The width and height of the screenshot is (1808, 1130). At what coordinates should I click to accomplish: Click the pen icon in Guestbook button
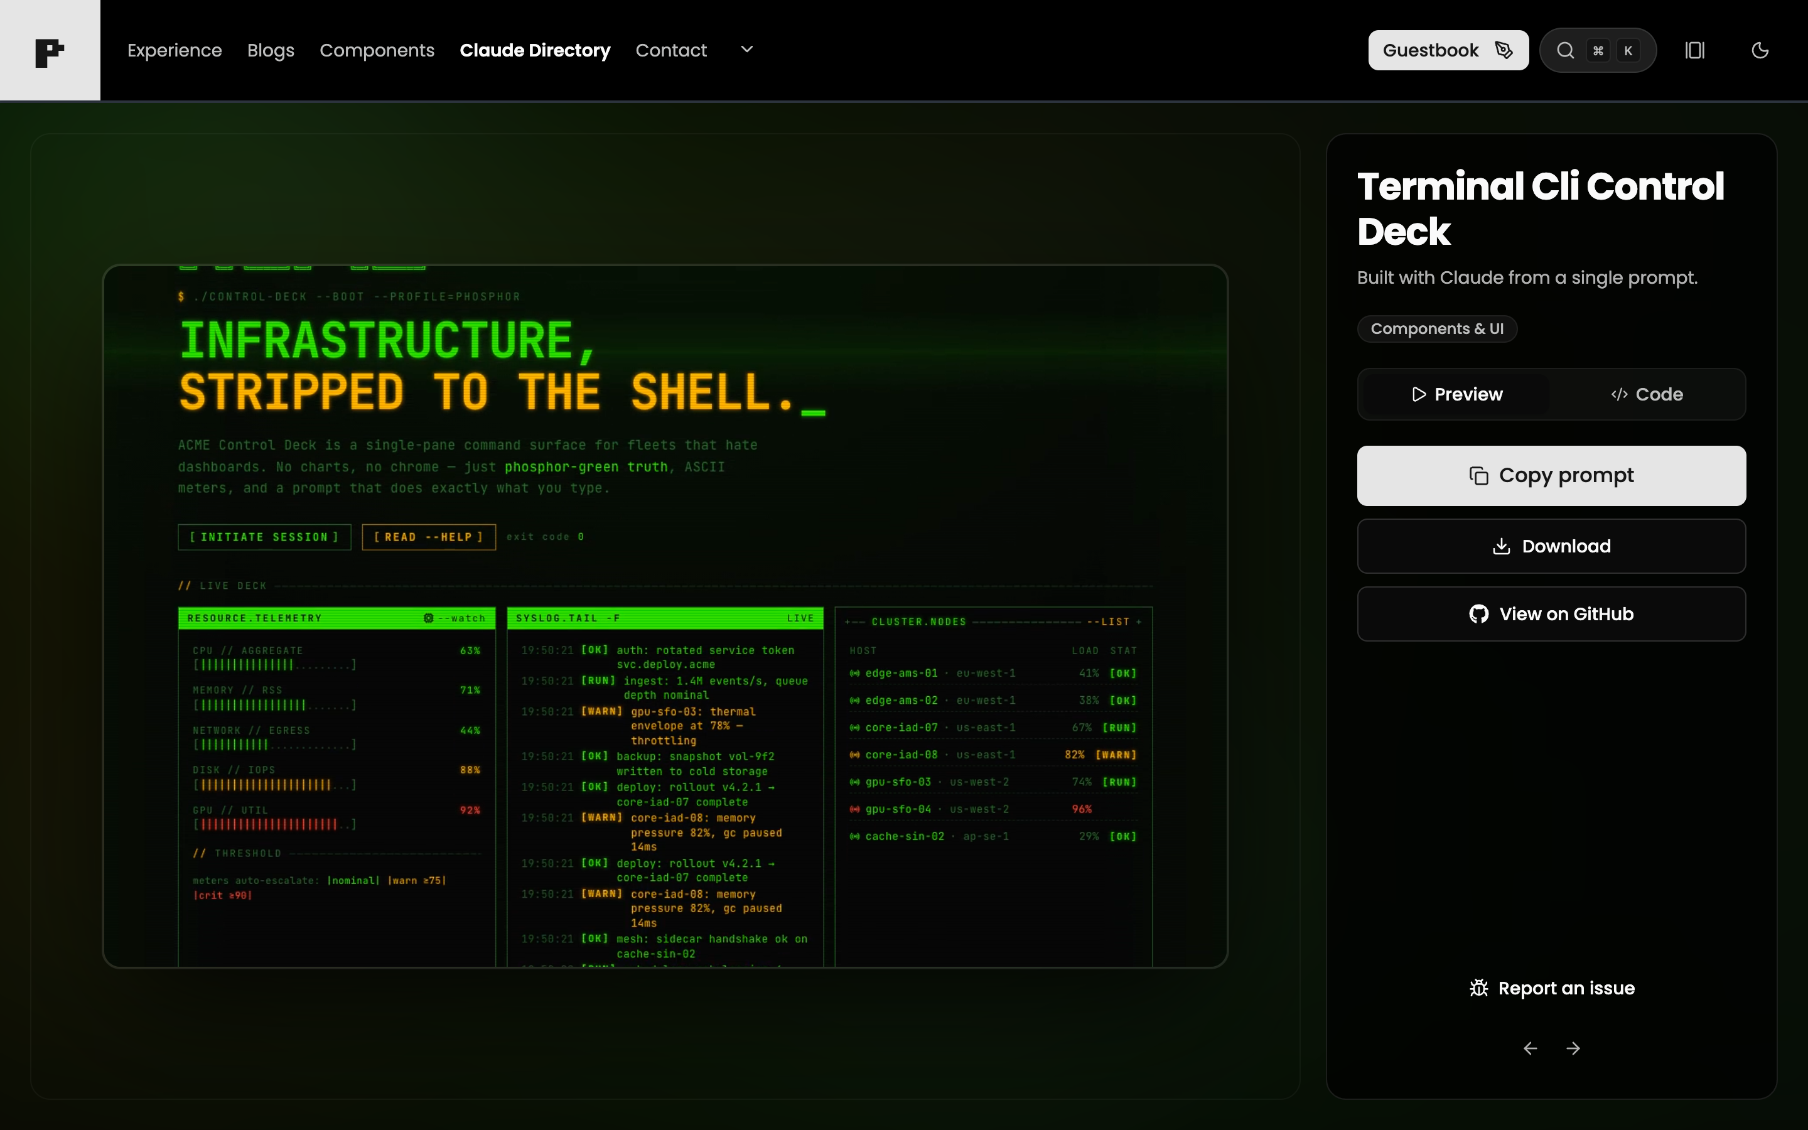1503,50
